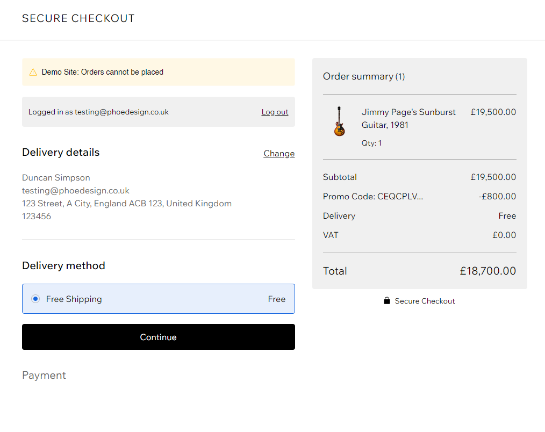The height and width of the screenshot is (432, 545).
Task: Click the padlock icon beside Secure Checkout
Action: (387, 301)
